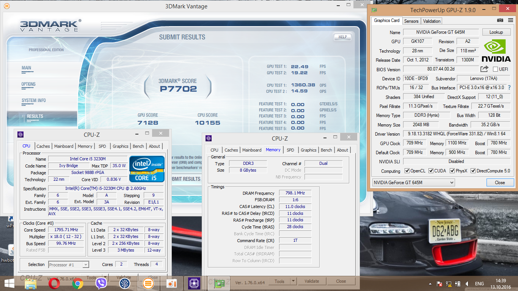Viewport: 518px width, 291px height.
Task: Open the Graphics tab in the Memory-tab CPU-Z window
Action: [x=308, y=150]
